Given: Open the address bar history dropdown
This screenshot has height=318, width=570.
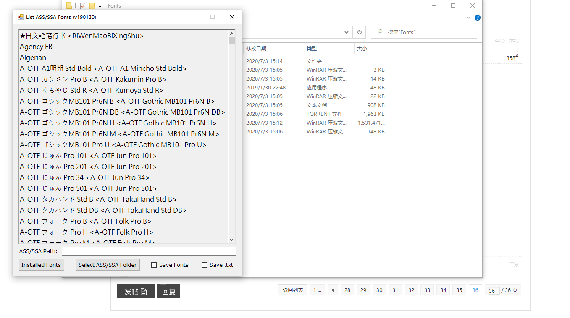Looking at the screenshot, I should point(347,32).
